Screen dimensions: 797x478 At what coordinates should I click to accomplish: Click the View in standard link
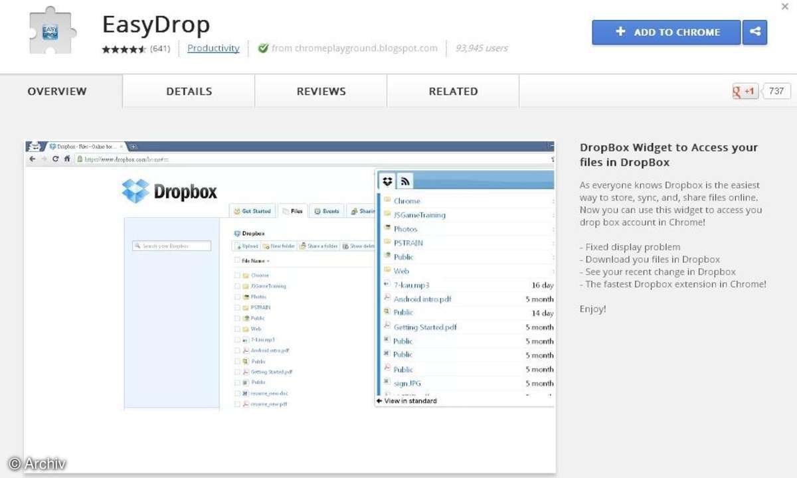tap(407, 401)
